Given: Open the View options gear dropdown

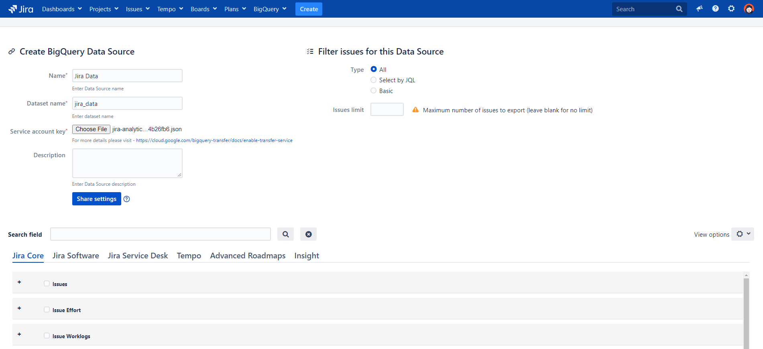Looking at the screenshot, I should tap(743, 234).
